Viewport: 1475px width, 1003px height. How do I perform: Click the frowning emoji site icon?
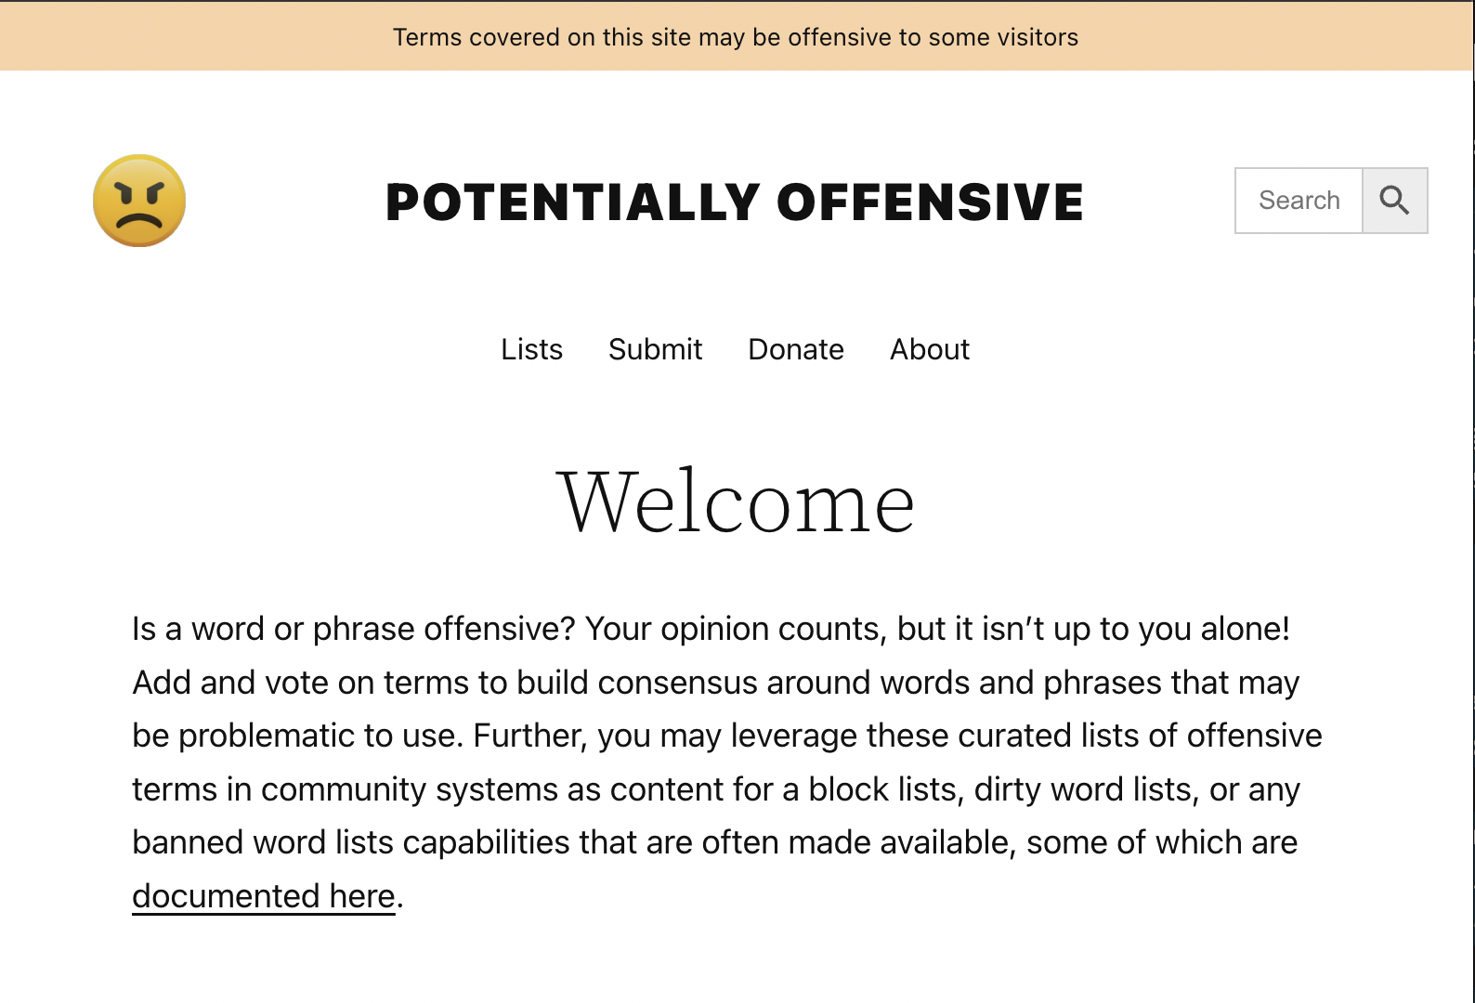click(x=139, y=201)
